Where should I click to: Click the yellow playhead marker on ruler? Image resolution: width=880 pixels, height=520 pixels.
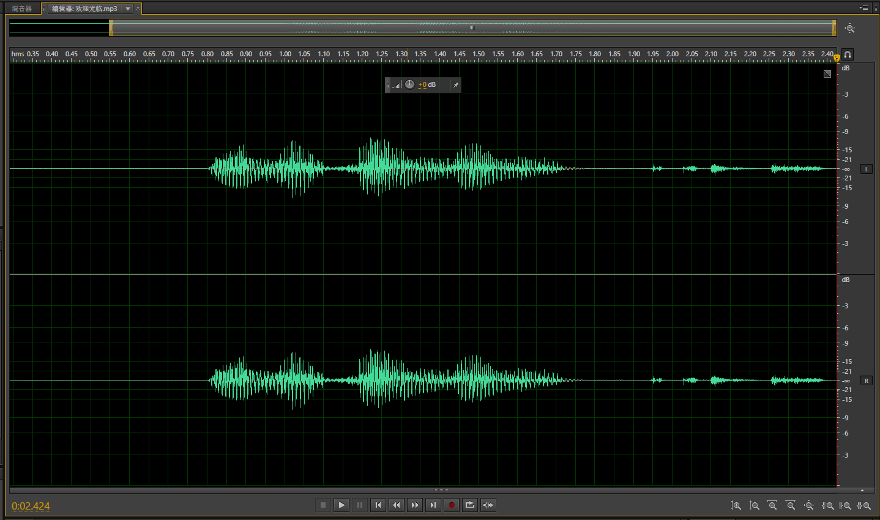coord(837,58)
